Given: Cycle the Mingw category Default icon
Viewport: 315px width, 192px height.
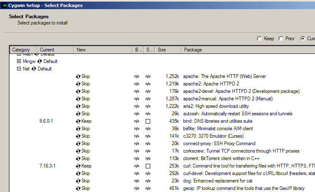Looking at the screenshot, I should click(x=39, y=61).
